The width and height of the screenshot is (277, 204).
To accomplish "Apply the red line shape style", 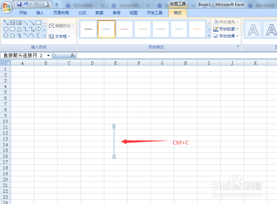I will pos(125,29).
